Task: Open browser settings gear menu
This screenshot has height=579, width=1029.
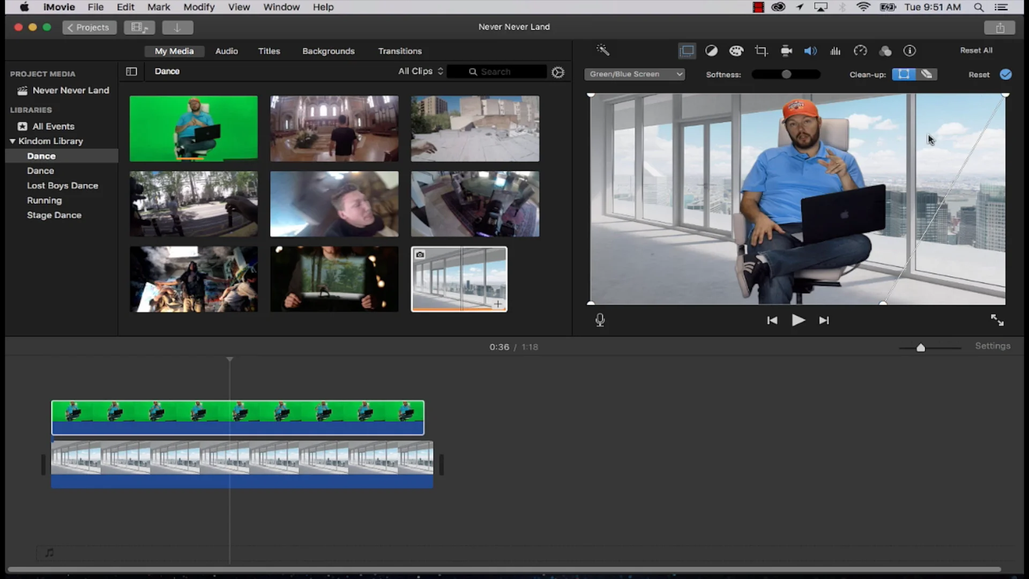Action: 558,72
